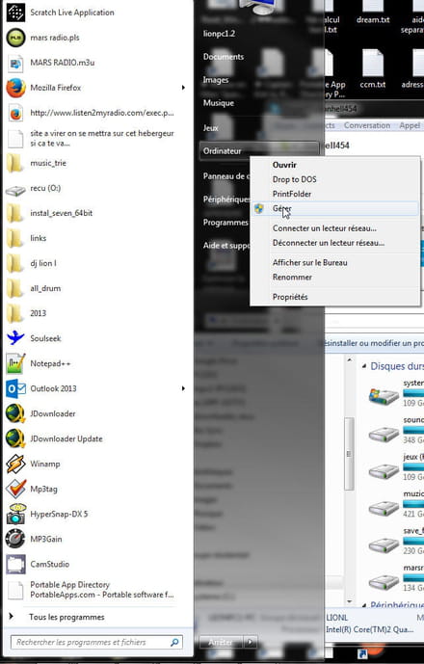
Task: Expand the Mozilla Firefox jump list arrow
Action: (183, 88)
